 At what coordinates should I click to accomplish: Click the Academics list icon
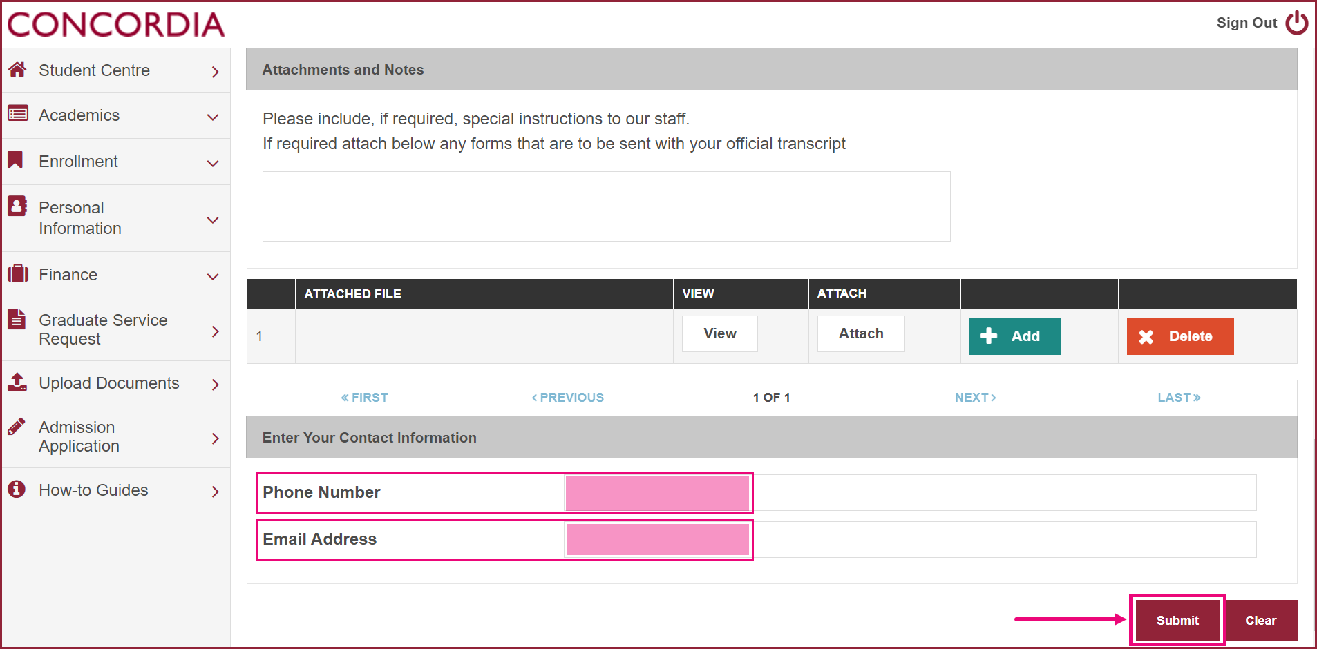point(18,113)
